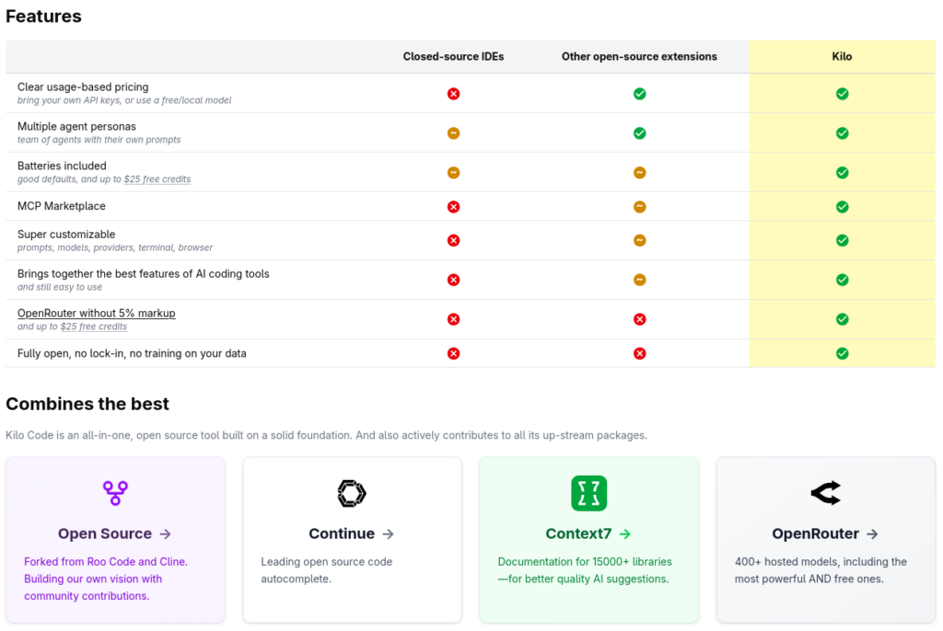Click Kilo green check for MCP Marketplace
The image size is (943, 631).
842,207
